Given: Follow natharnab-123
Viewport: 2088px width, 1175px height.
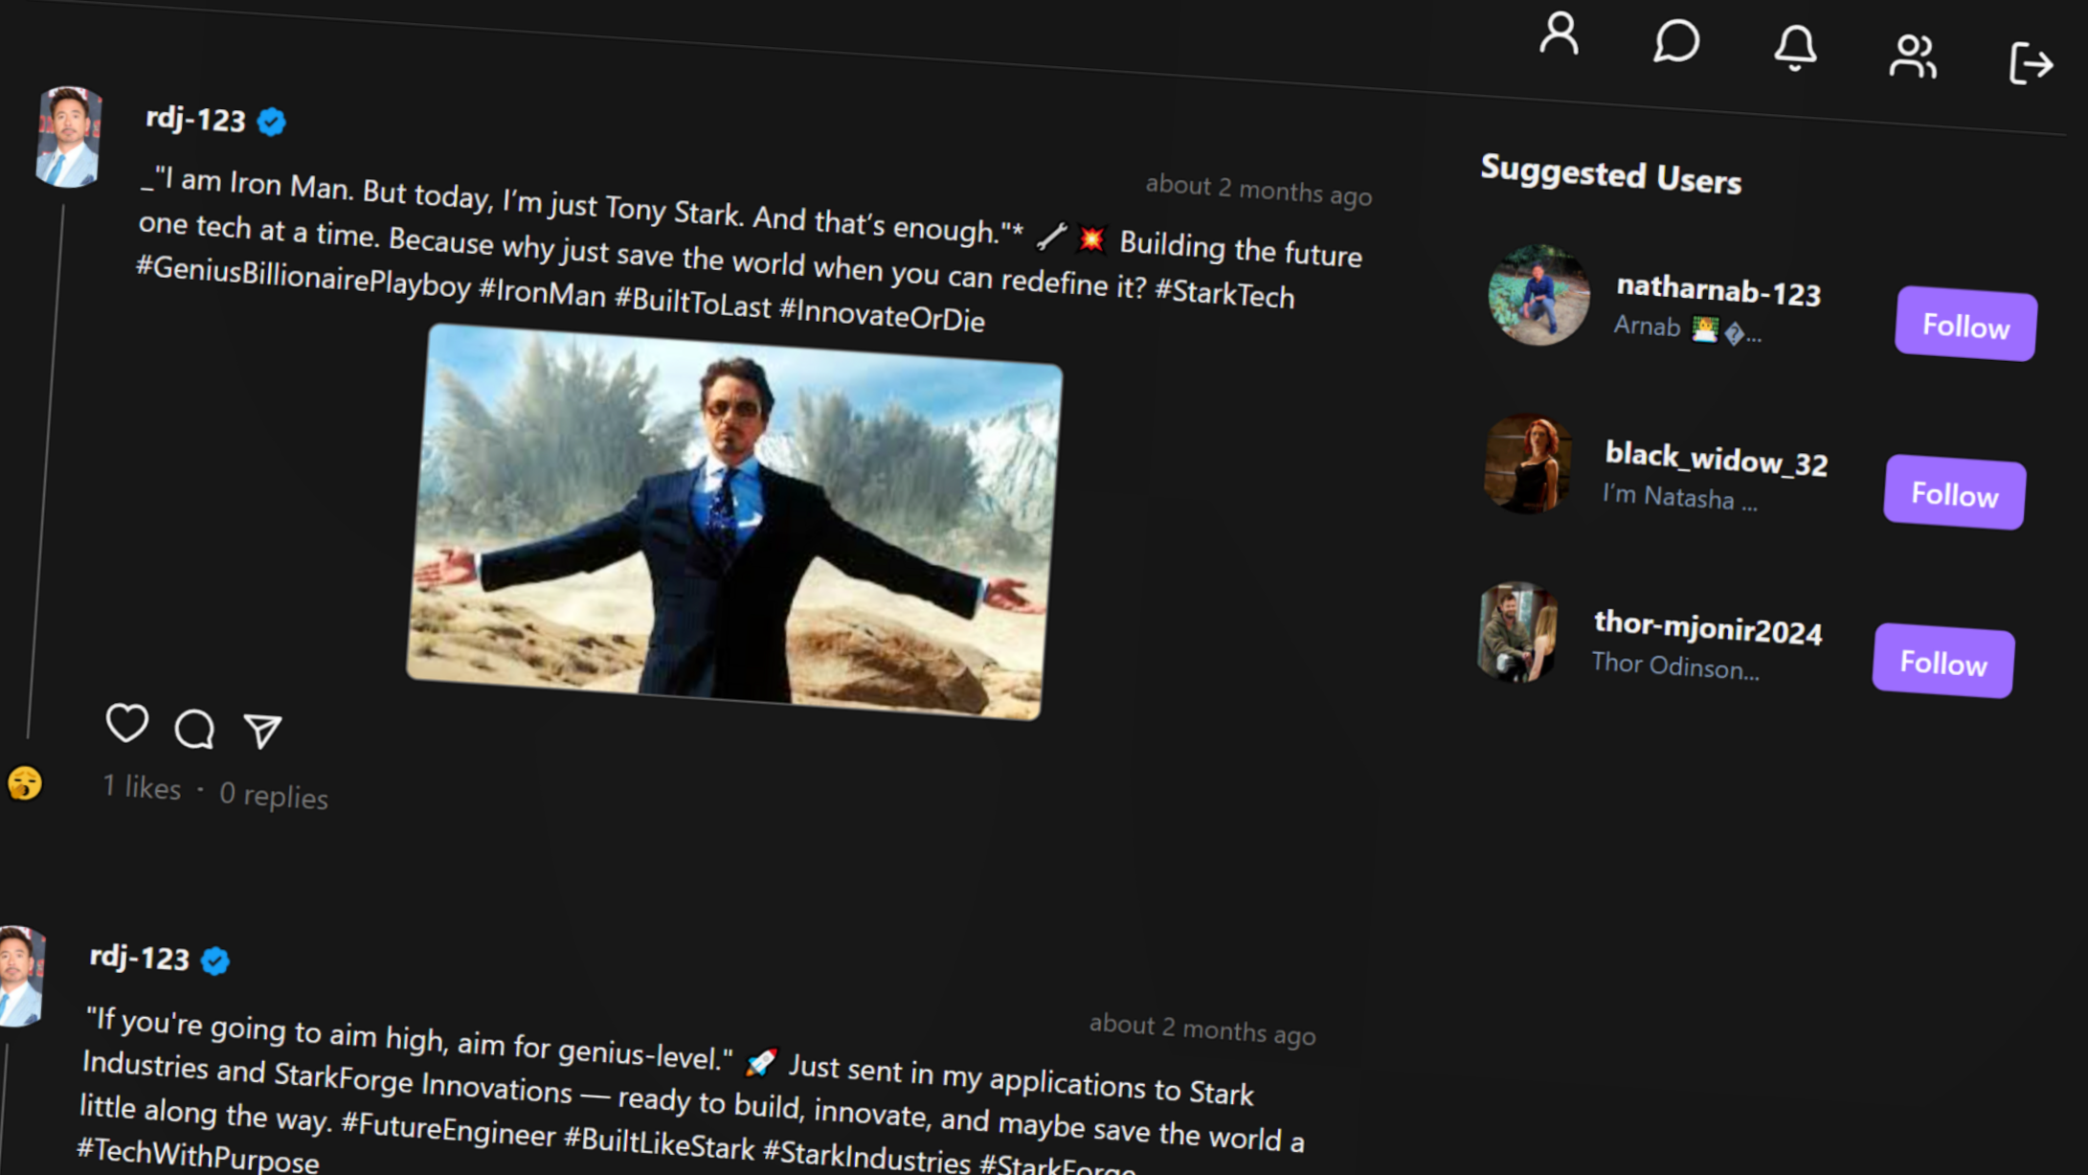Looking at the screenshot, I should [1965, 325].
